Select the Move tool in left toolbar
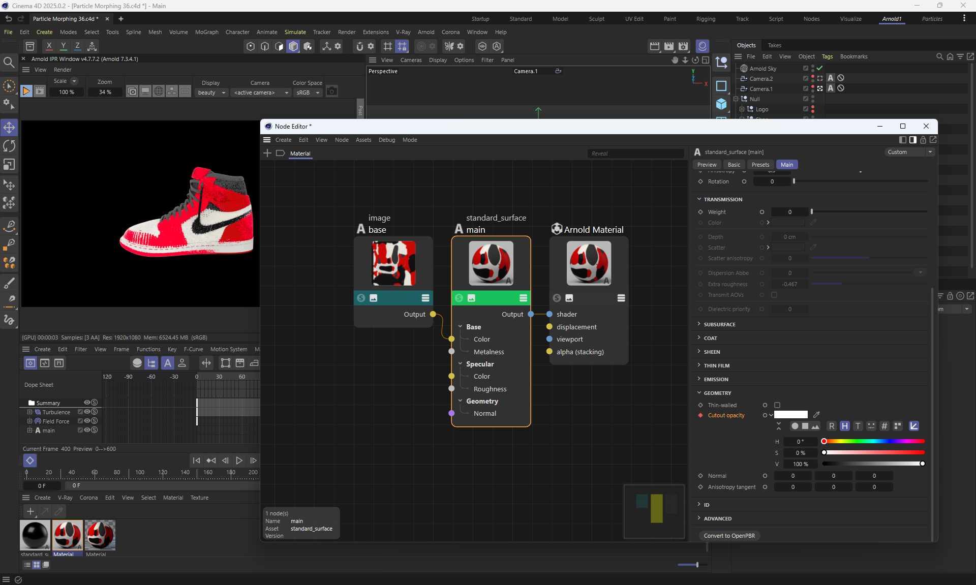Screen dimensions: 976x585 coord(9,127)
